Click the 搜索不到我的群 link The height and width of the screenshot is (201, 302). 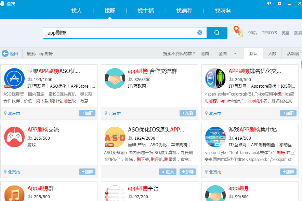click(179, 54)
